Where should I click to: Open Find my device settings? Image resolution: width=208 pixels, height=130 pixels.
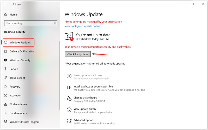pyautogui.click(x=18, y=104)
